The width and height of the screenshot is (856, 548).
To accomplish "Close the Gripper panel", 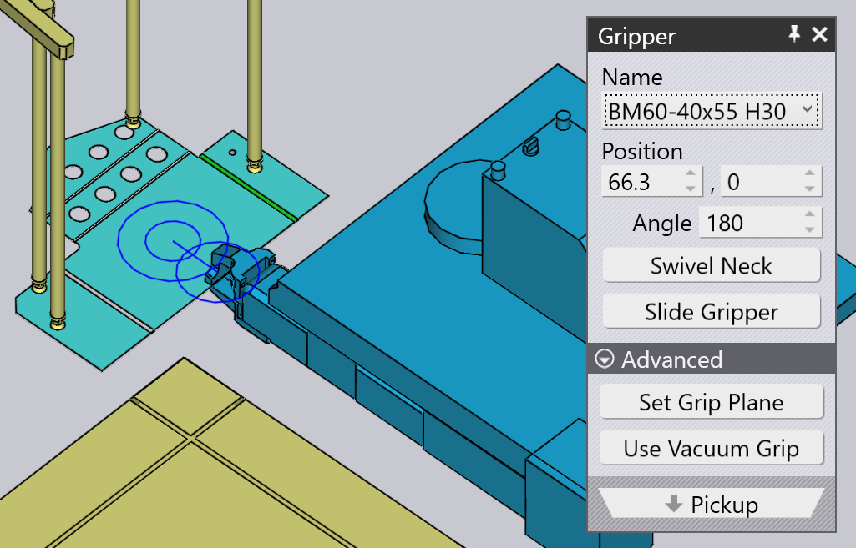I will point(819,34).
